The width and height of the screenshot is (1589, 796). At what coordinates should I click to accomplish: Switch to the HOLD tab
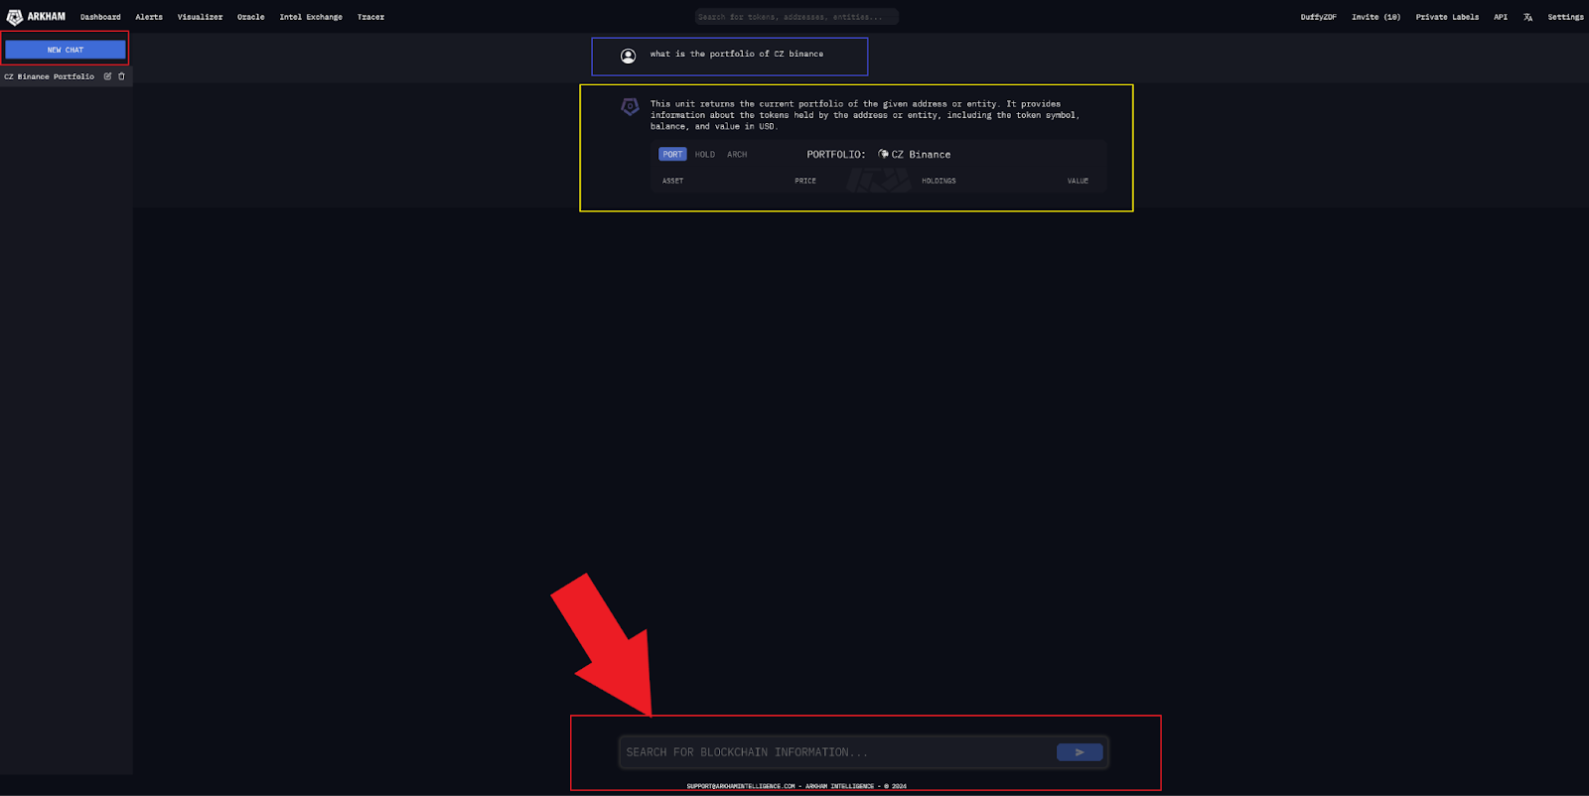(705, 154)
